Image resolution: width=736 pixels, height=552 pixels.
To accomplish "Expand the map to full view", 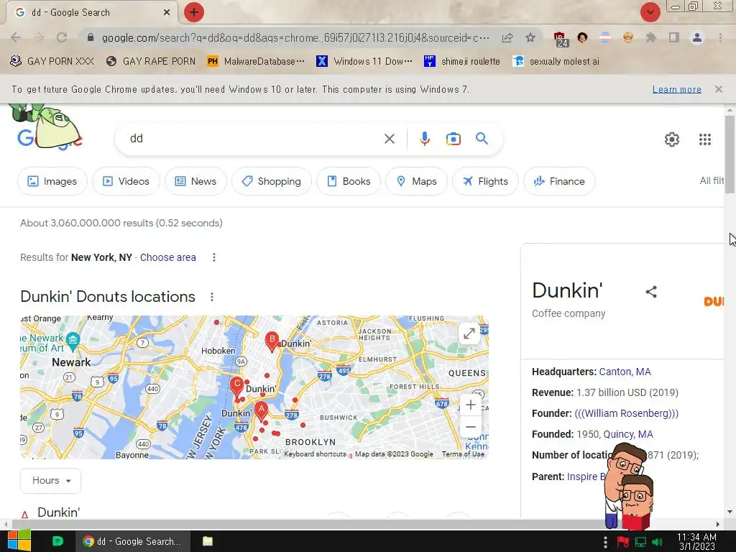I will (x=469, y=333).
